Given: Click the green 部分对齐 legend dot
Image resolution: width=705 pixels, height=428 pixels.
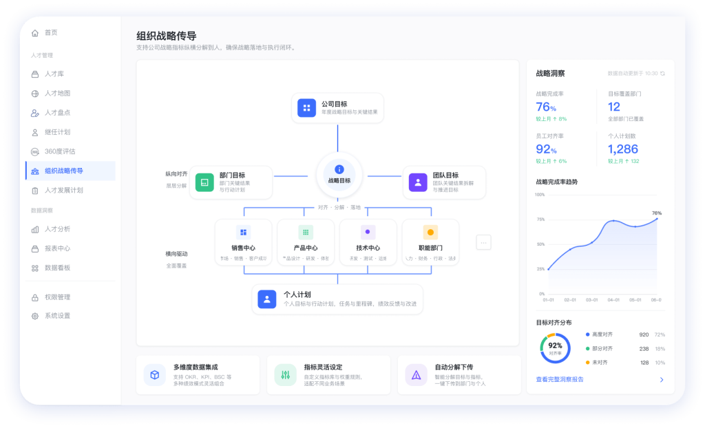Looking at the screenshot, I should [588, 348].
